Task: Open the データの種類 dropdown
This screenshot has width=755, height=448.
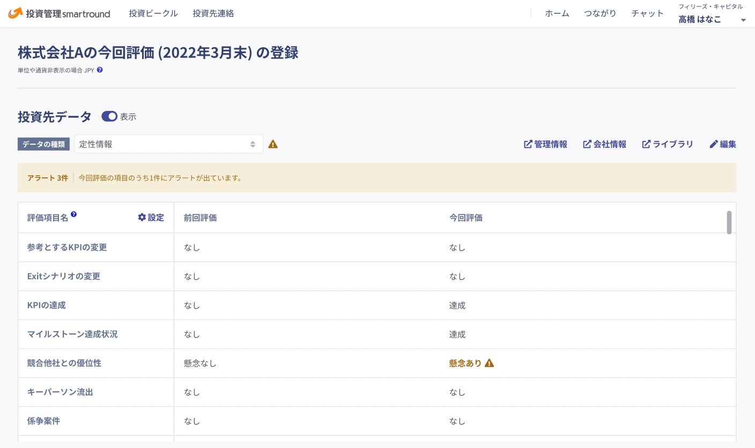Action: click(x=168, y=144)
